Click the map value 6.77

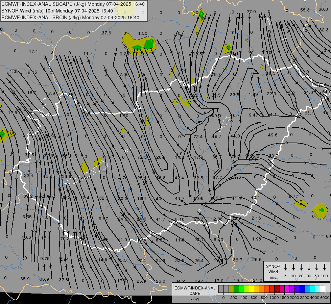[293, 196]
